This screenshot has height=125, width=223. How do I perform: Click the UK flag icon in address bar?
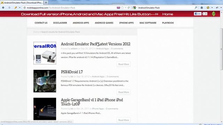(x=118, y=8)
